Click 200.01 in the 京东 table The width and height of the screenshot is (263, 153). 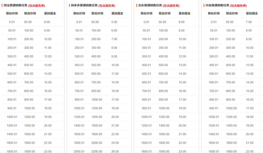click(146, 48)
